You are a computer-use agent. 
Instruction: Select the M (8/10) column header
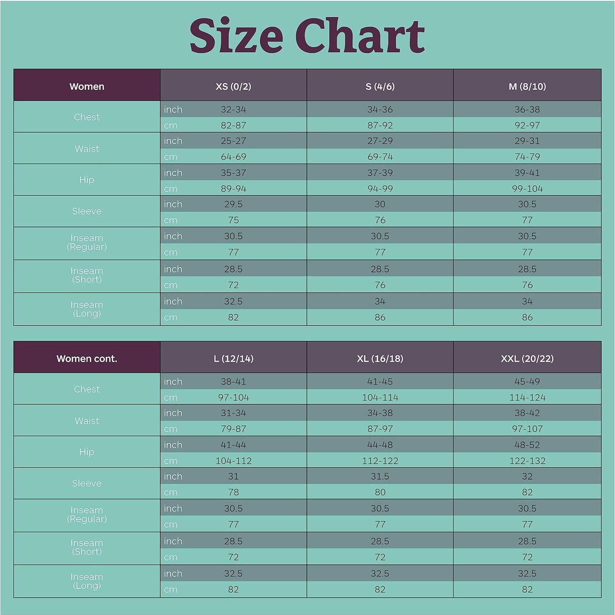tap(527, 86)
